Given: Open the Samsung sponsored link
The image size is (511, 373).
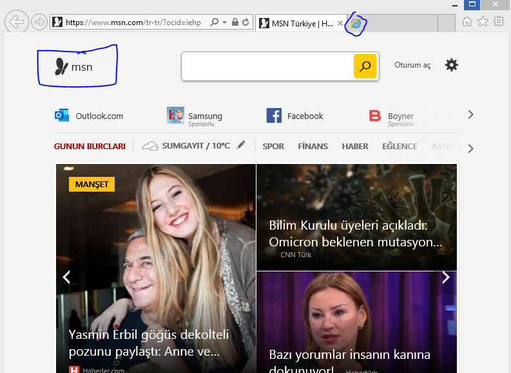Looking at the screenshot, I should (205, 116).
